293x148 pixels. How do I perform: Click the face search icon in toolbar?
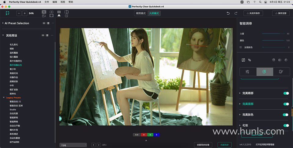(x=44, y=16)
